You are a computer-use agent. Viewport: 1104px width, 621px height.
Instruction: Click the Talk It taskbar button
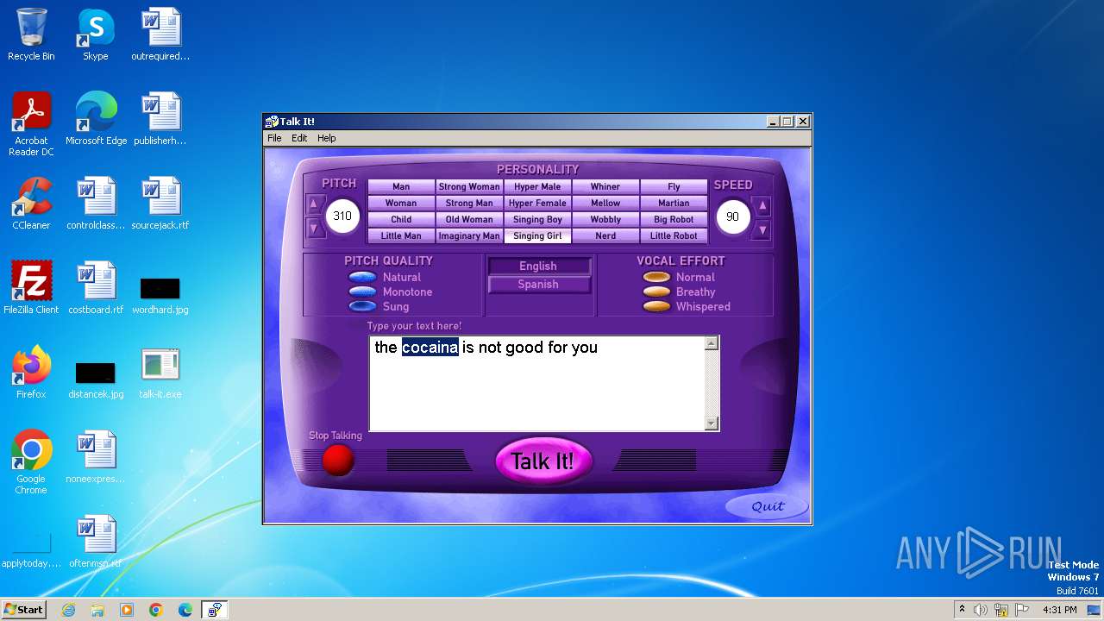[214, 610]
